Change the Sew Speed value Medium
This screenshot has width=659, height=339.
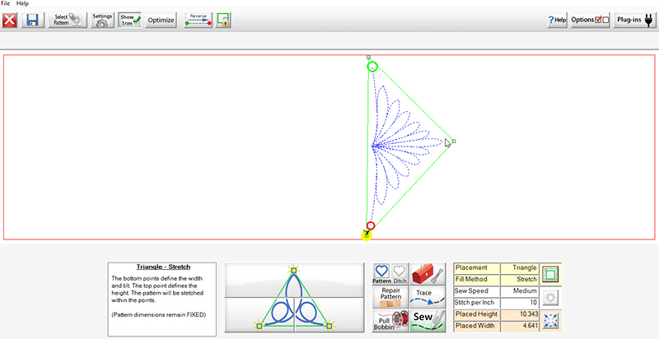pyautogui.click(x=518, y=291)
